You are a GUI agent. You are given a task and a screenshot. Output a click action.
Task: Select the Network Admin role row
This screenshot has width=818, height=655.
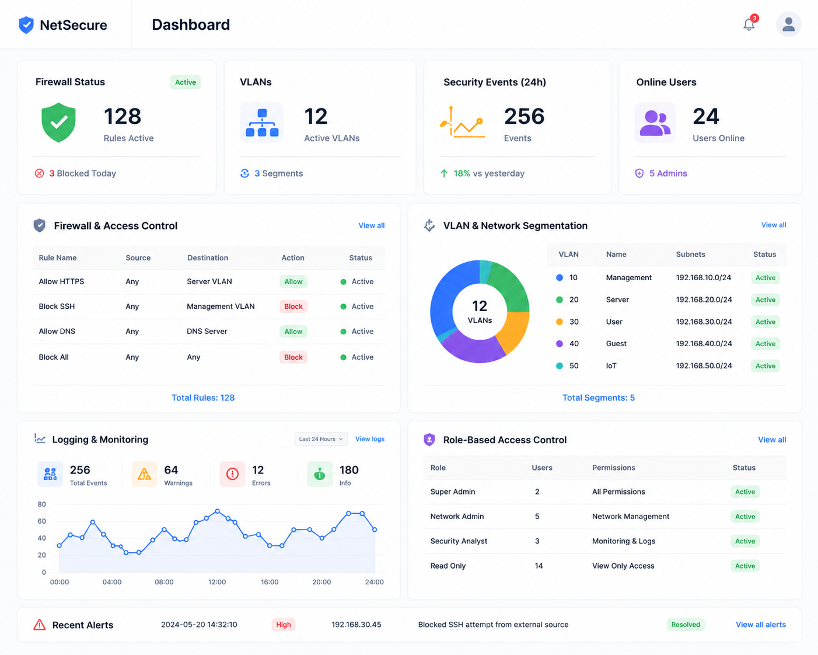[x=604, y=517]
